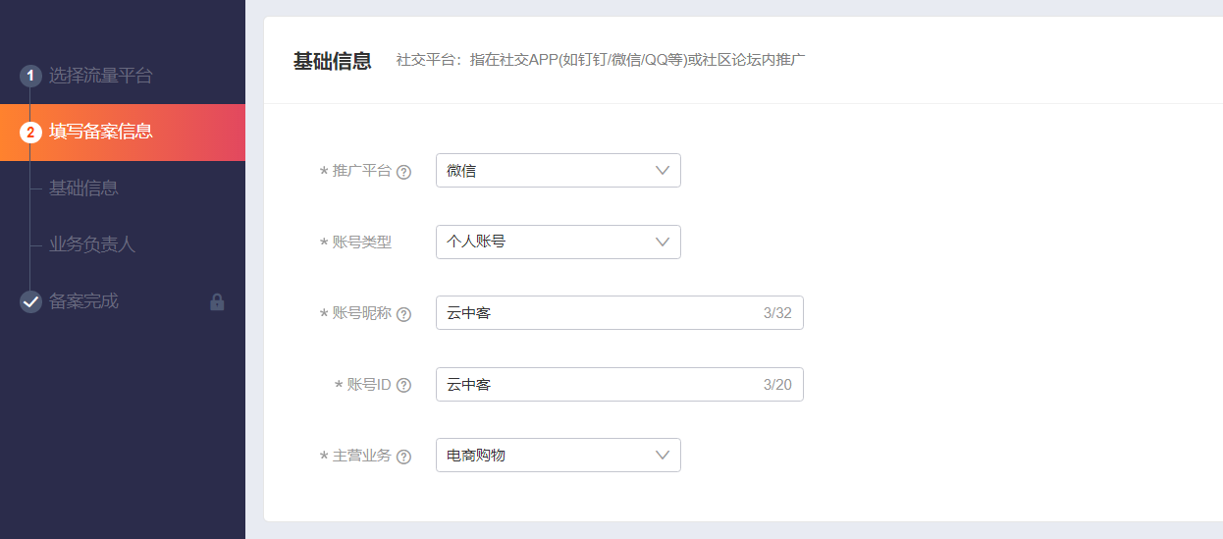This screenshot has height=539, width=1223.
Task: Click help icon beside 推广平台 label
Action: point(403,172)
